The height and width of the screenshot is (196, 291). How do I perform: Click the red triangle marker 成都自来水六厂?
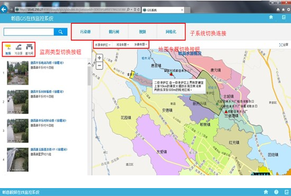pyautogui.click(x=226, y=112)
